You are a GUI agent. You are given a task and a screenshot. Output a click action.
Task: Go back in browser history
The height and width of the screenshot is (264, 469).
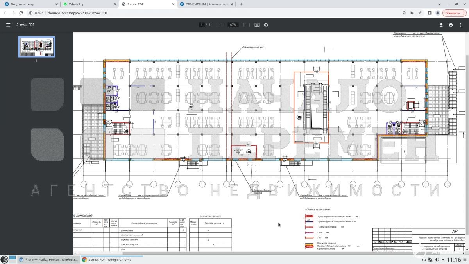(5, 13)
